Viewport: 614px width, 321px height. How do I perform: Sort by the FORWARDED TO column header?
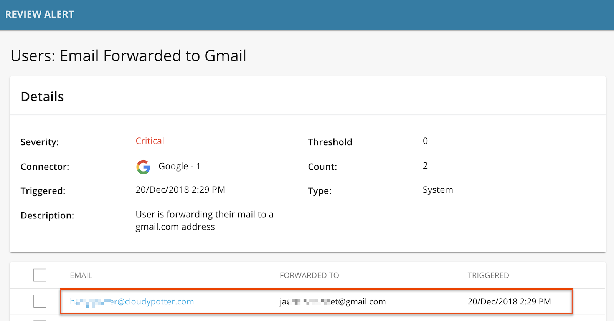[x=309, y=275]
